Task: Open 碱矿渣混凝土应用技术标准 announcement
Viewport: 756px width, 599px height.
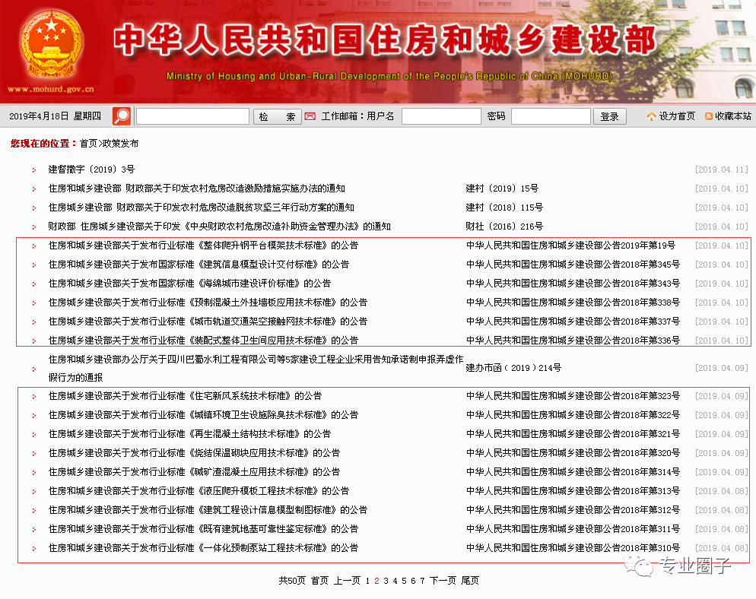Action: 194,472
